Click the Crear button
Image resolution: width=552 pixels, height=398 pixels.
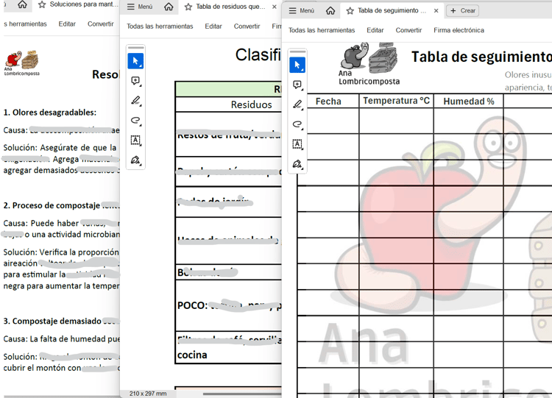pyautogui.click(x=463, y=10)
